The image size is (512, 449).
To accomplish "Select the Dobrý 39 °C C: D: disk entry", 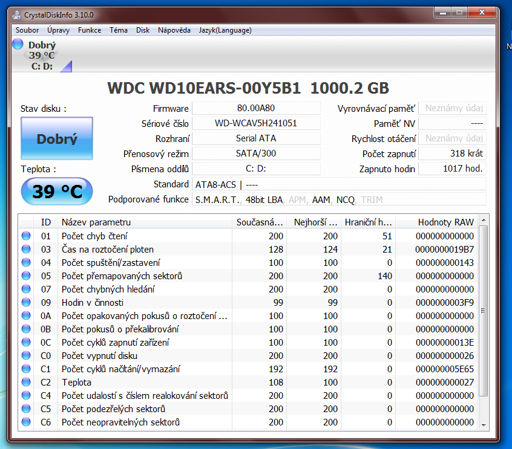I will click(42, 56).
